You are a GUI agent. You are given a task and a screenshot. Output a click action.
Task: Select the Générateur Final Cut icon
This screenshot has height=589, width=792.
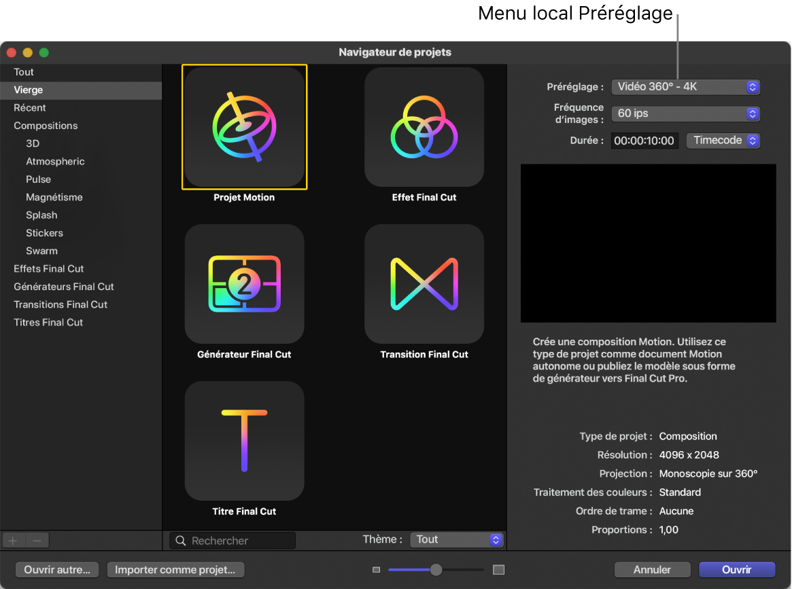(244, 284)
